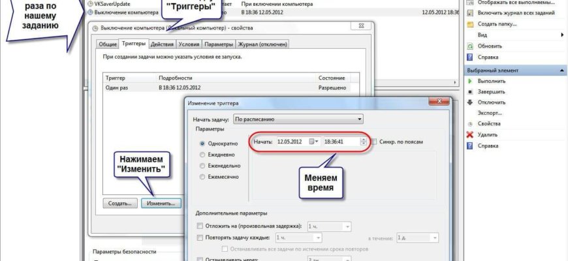Viewport: 568px width, 261px height.
Task: Open the Свойства icon in the actions pane
Action: tap(470, 124)
